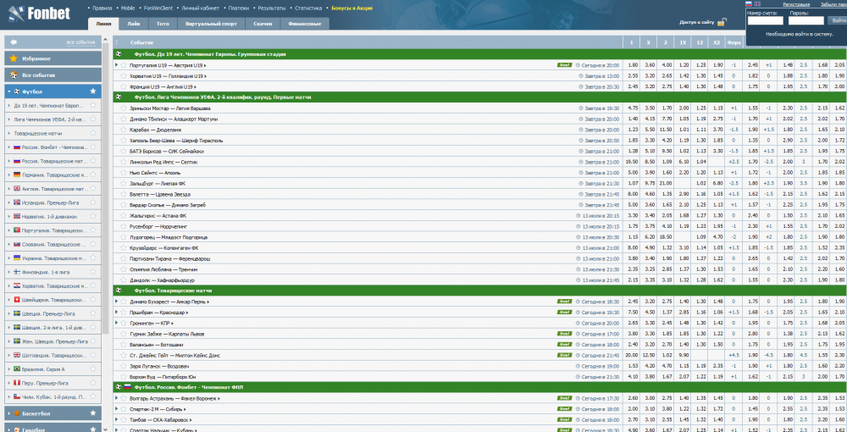Click the Регистрация link

(796, 4)
